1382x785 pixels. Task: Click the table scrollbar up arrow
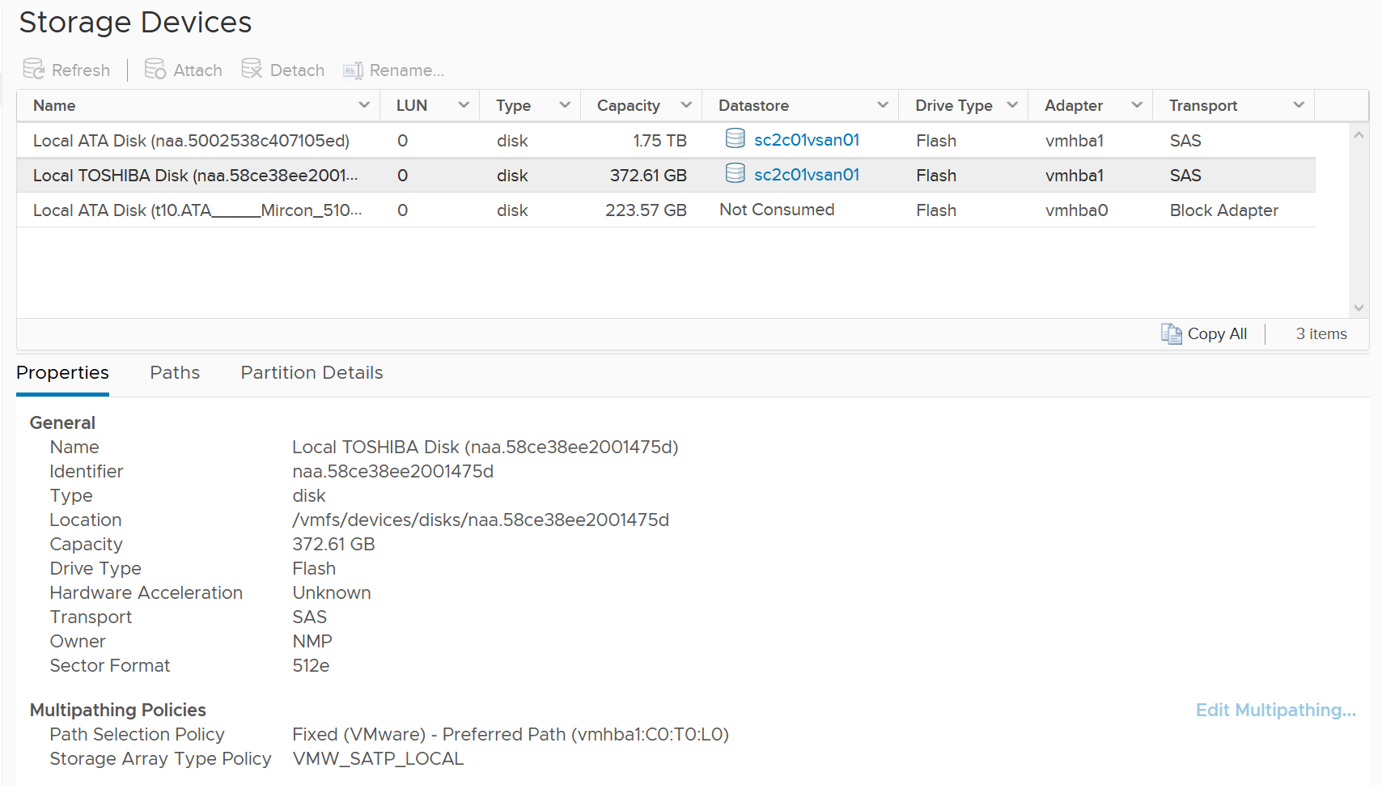pos(1359,135)
